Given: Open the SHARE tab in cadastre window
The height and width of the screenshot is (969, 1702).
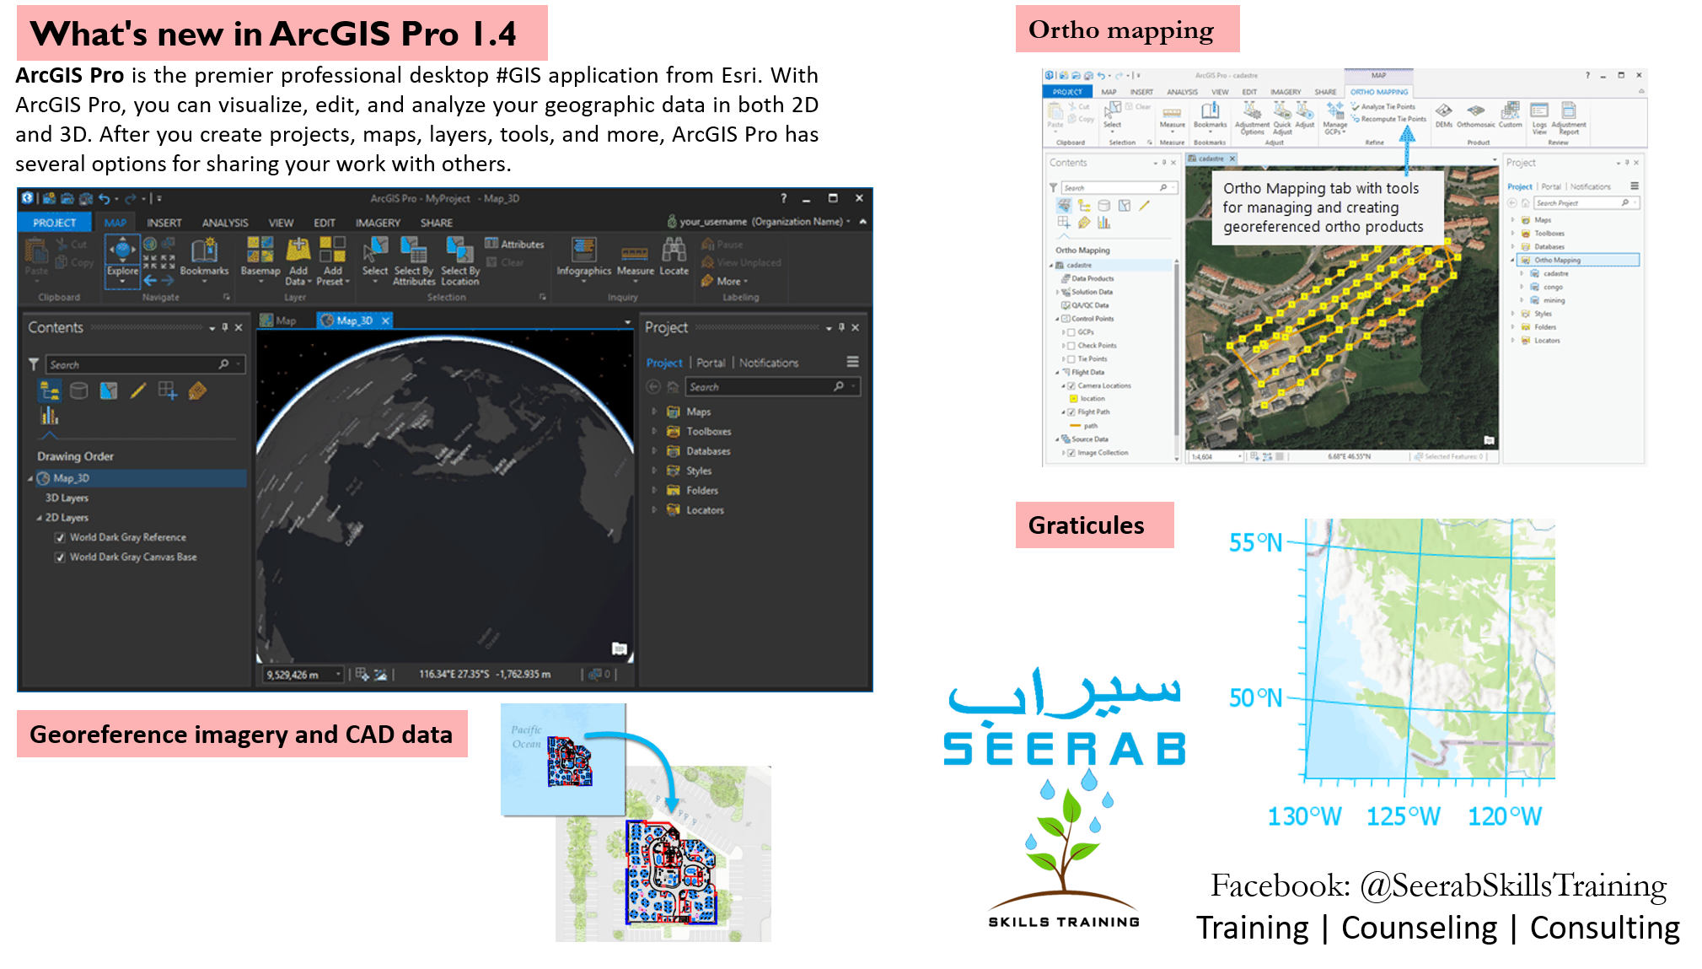Looking at the screenshot, I should pyautogui.click(x=1325, y=92).
